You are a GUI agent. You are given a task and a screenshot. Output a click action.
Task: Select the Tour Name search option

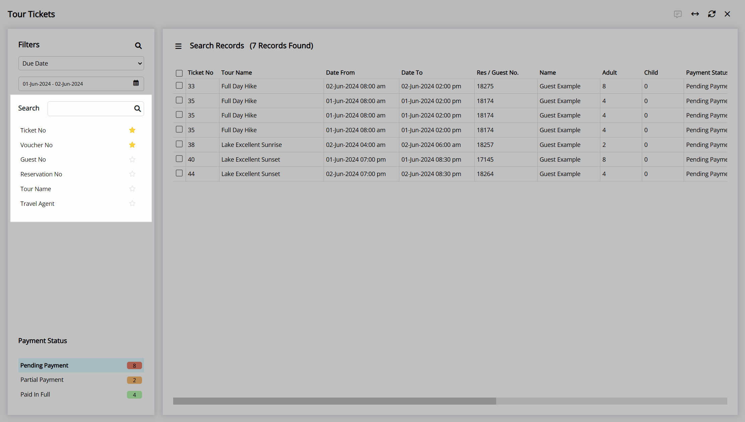tap(36, 189)
